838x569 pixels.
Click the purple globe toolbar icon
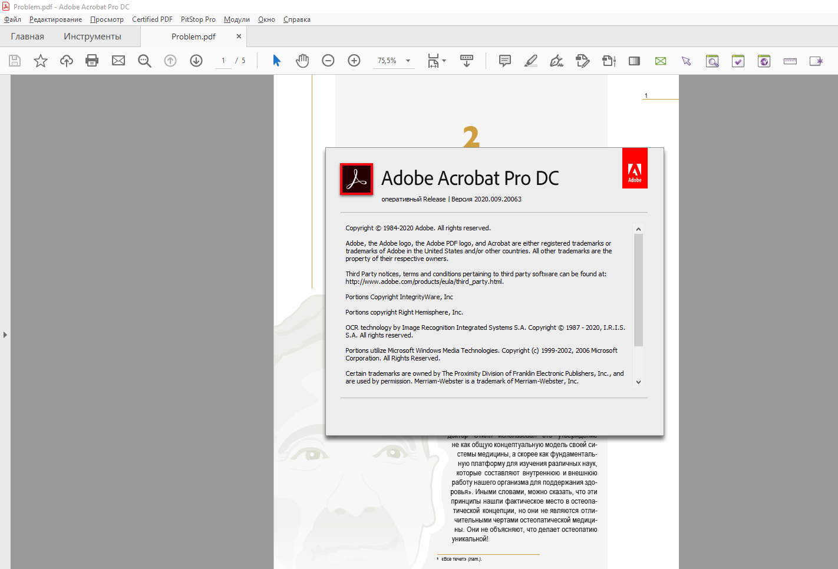764,61
